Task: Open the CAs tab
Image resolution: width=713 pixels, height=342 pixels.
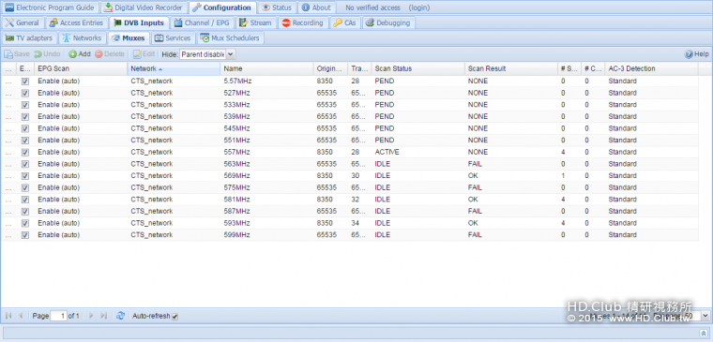Action: pyautogui.click(x=344, y=22)
